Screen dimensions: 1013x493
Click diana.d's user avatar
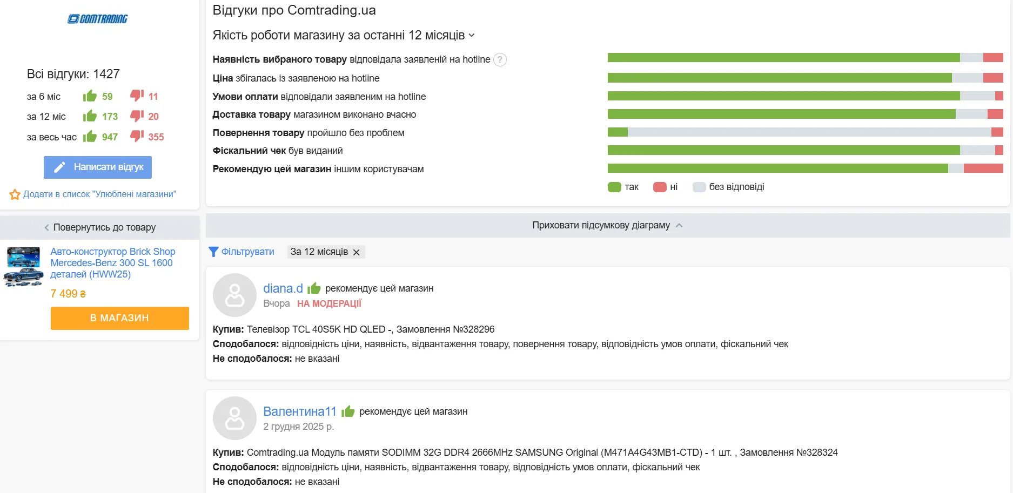pyautogui.click(x=234, y=295)
